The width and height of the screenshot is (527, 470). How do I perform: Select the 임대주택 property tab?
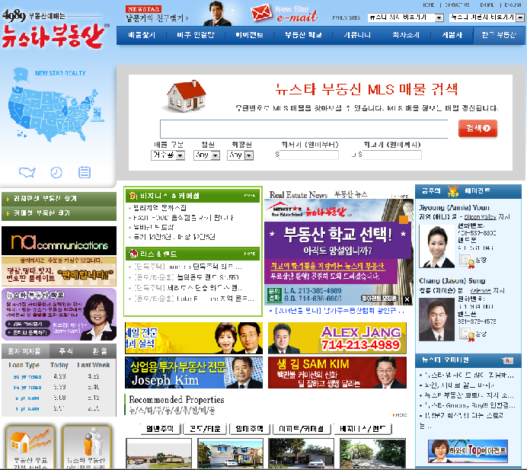coord(249,429)
